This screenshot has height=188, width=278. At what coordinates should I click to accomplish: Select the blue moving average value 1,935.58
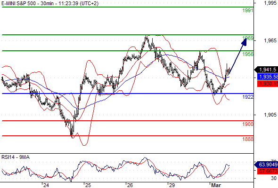tap(268, 77)
